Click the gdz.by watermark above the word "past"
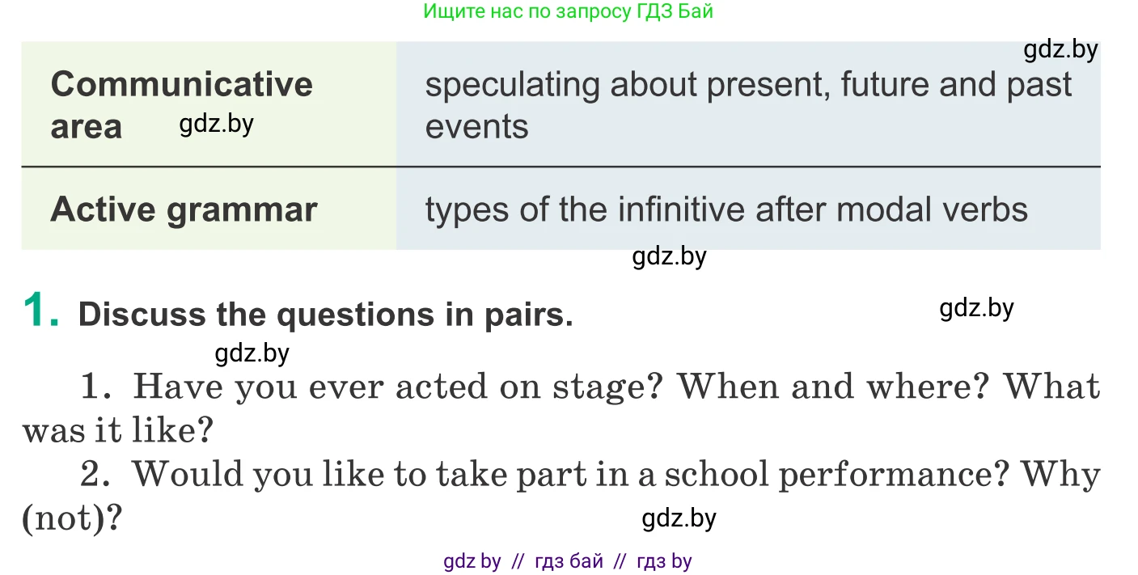 click(1060, 50)
